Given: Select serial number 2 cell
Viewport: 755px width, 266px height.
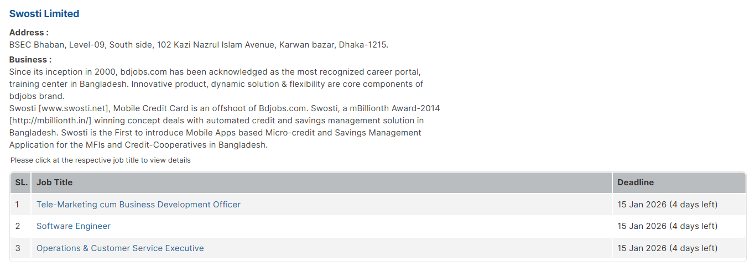Looking at the screenshot, I should [18, 226].
